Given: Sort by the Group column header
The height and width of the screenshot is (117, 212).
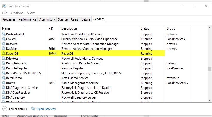Looking at the screenshot, I should (178, 28).
